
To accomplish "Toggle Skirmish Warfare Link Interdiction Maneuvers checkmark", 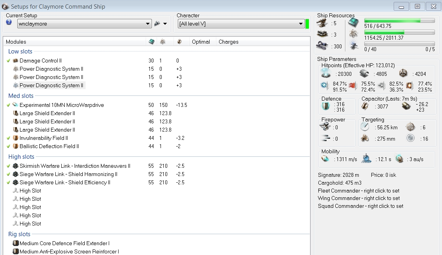I will (9, 166).
